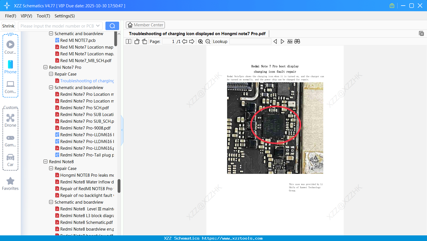427x241 pixels.
Task: Click the Lookup text input field
Action: [x=250, y=42]
